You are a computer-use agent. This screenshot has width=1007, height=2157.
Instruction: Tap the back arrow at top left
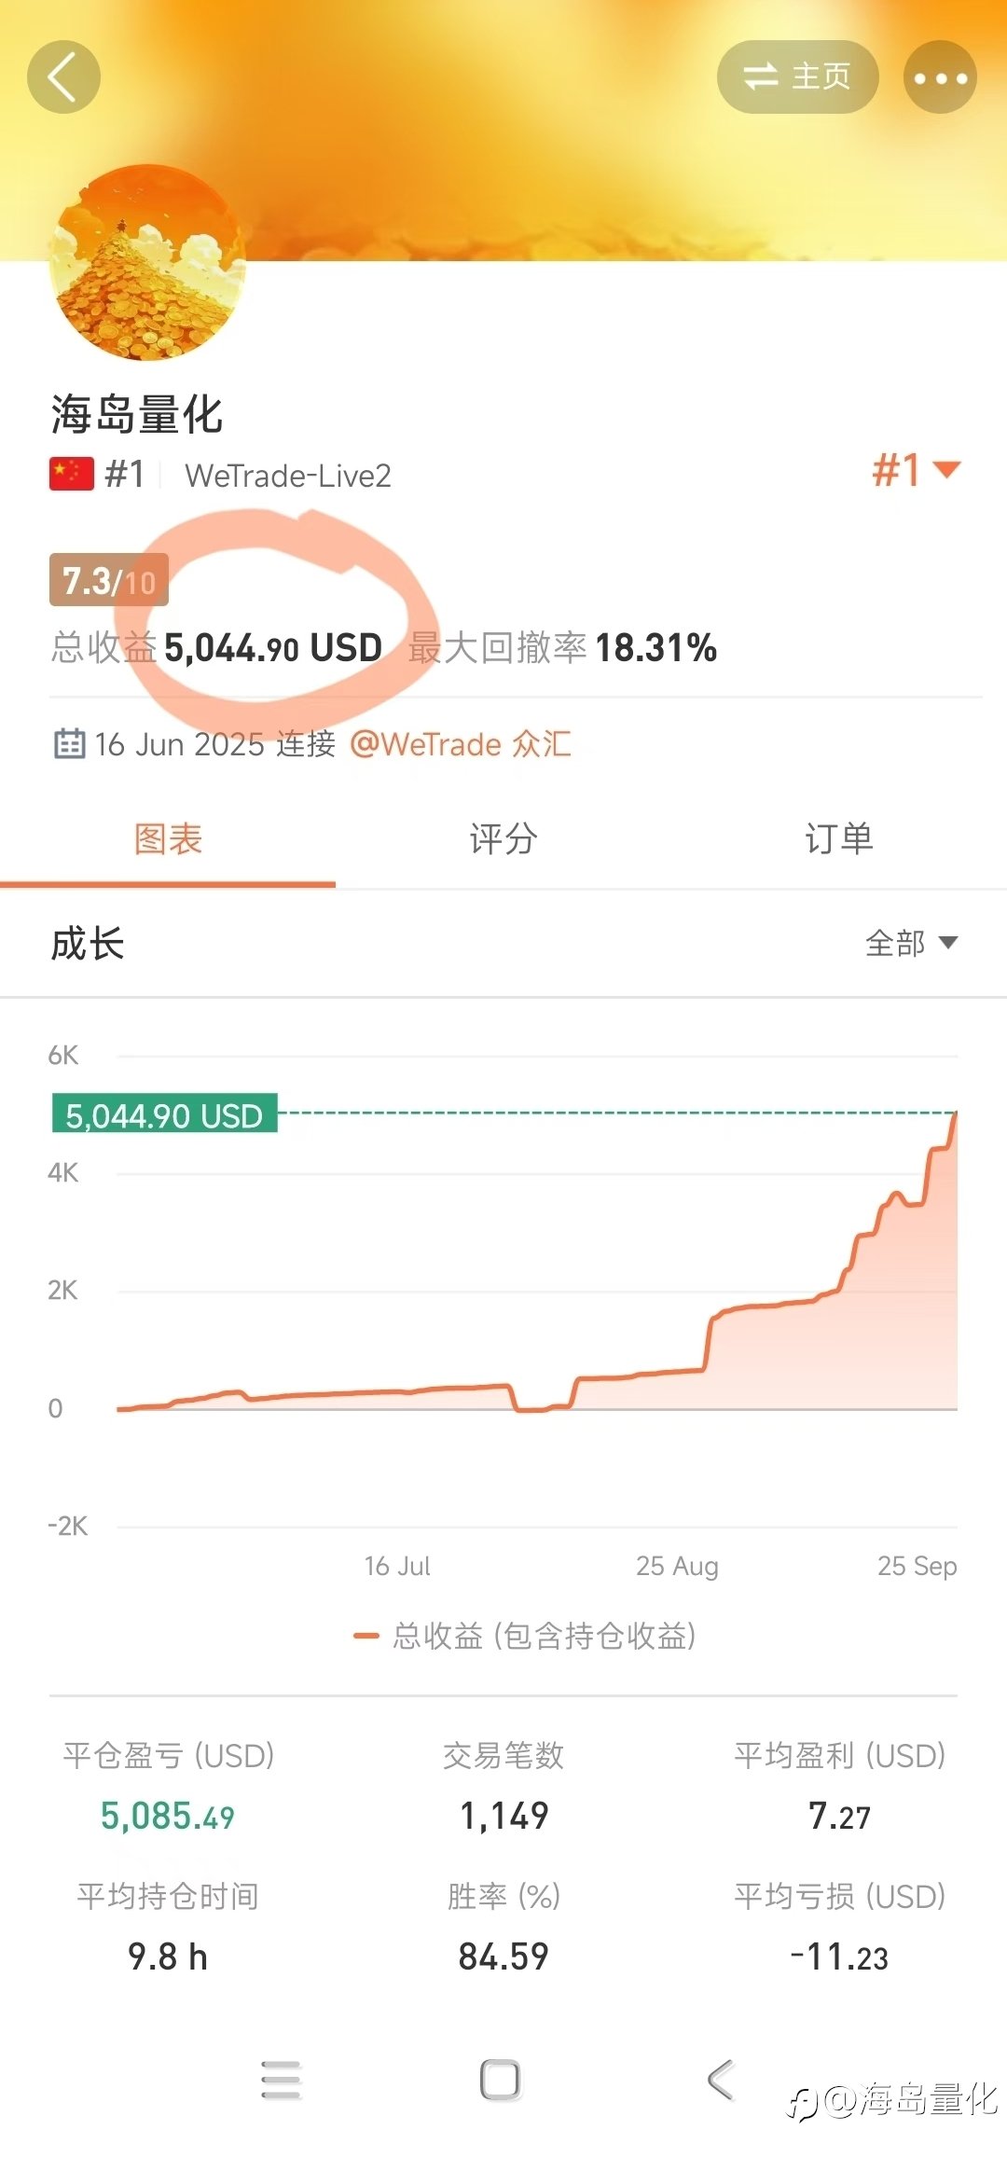(63, 77)
